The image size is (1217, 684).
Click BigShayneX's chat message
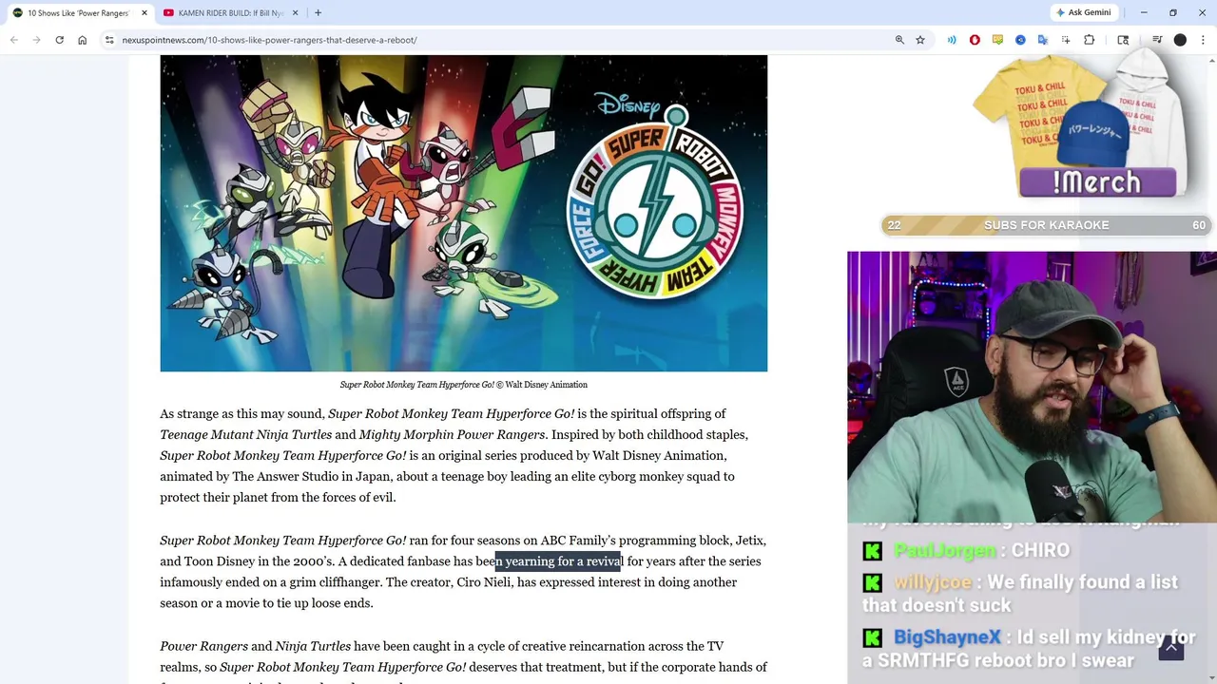click(1030, 649)
